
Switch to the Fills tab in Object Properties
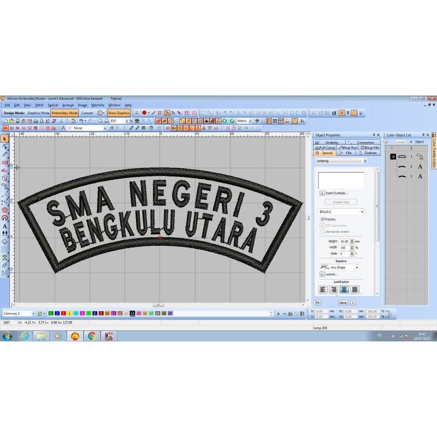[349, 153]
